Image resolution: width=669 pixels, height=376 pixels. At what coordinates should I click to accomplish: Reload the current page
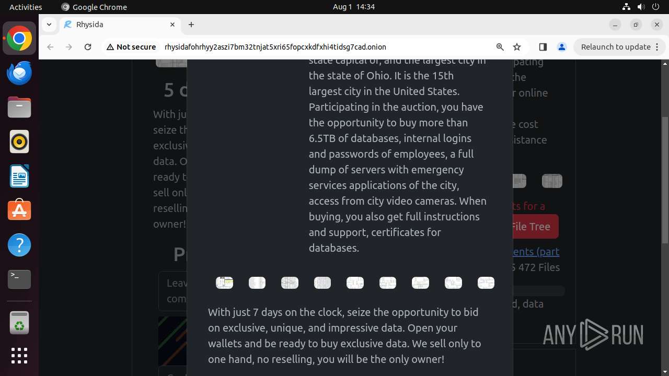pyautogui.click(x=88, y=47)
